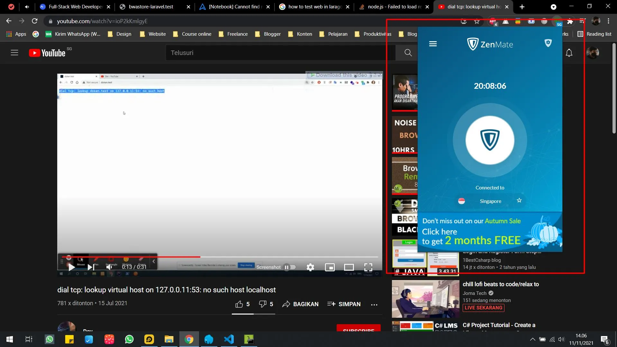617x347 pixels.
Task: Click the page vertical scrollbar
Action: pyautogui.click(x=614, y=88)
